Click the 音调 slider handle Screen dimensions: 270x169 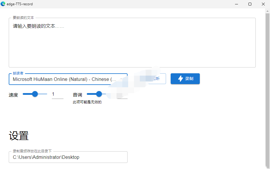[99, 94]
